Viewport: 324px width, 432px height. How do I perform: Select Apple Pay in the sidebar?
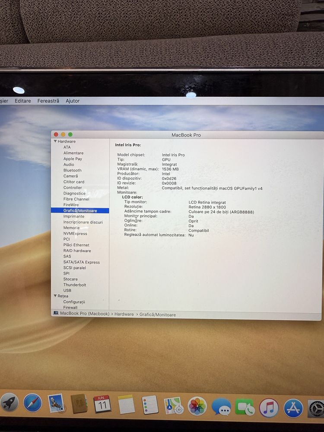[x=73, y=159]
